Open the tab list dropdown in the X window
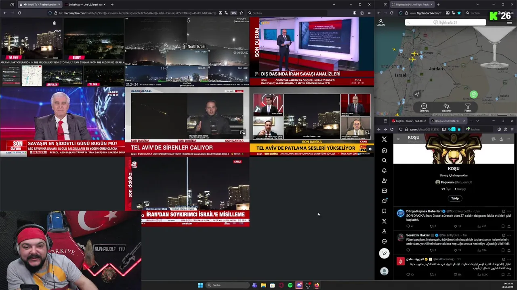517x290 pixels. click(x=477, y=121)
